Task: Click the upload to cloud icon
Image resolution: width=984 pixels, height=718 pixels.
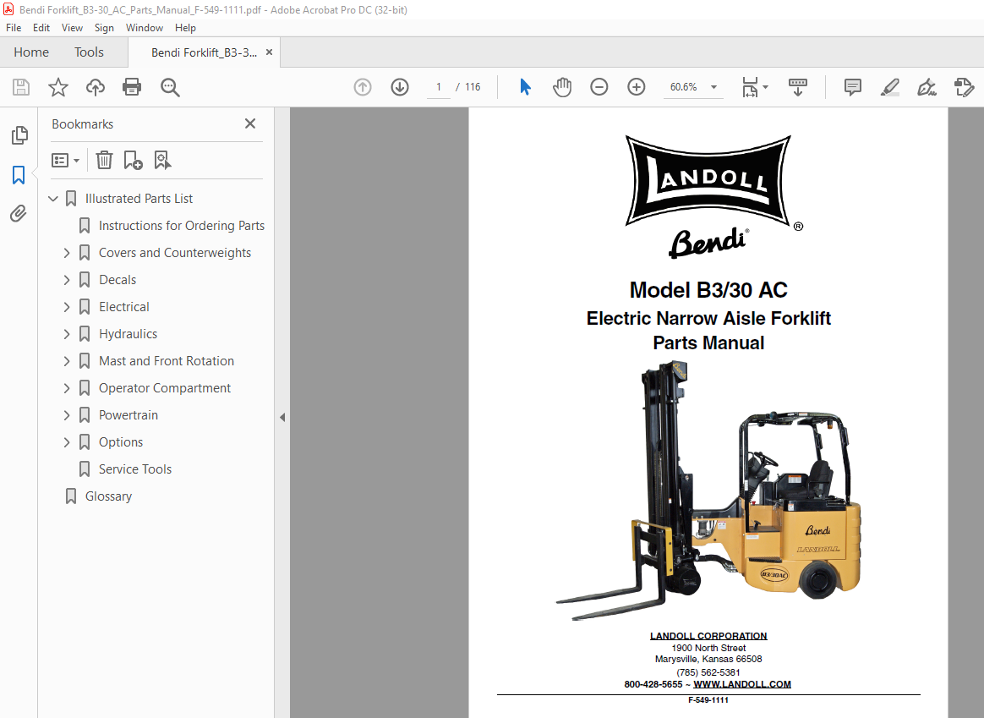Action: [x=96, y=86]
